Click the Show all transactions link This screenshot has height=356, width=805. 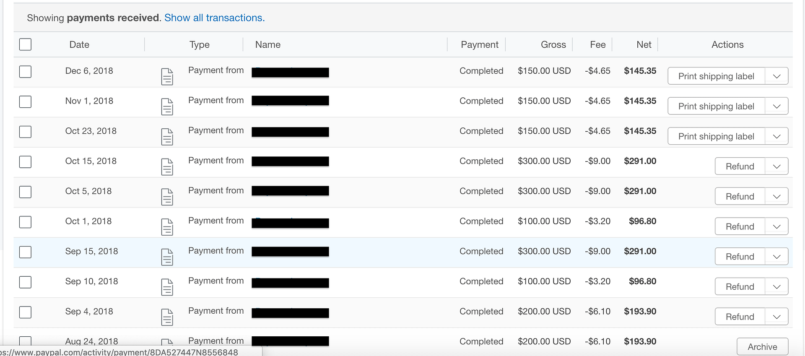tap(214, 18)
